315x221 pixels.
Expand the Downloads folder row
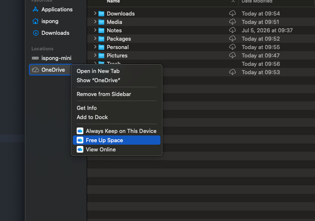tap(95, 13)
